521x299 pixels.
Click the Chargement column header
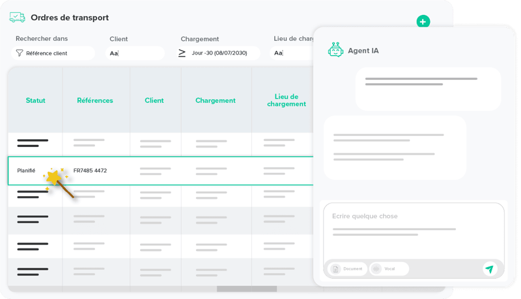point(216,101)
